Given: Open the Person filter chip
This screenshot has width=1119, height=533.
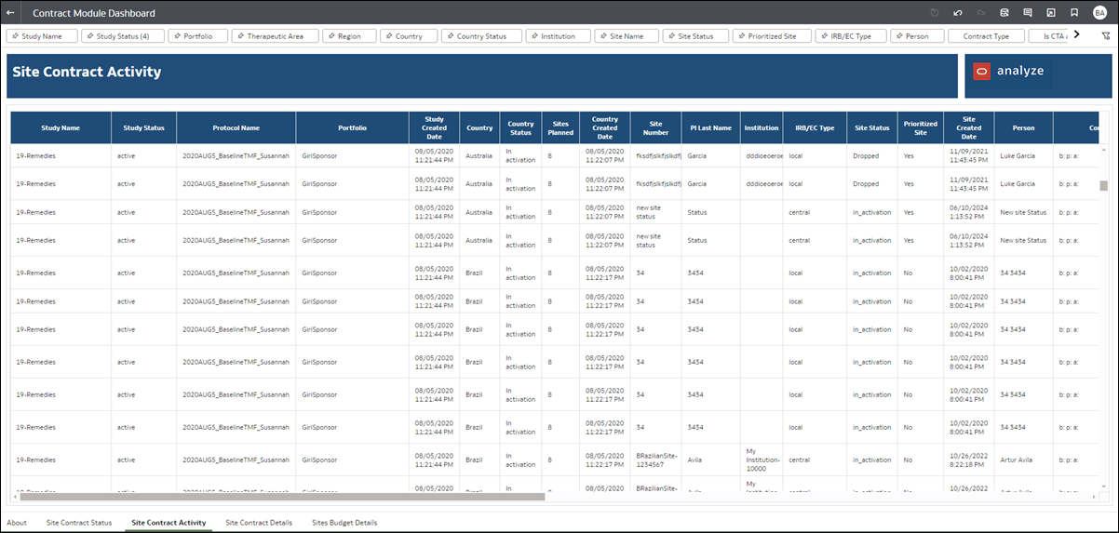Looking at the screenshot, I should click(917, 36).
